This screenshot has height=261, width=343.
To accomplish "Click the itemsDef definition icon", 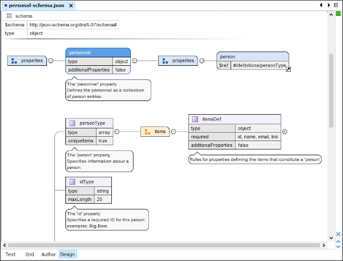I will coord(195,119).
